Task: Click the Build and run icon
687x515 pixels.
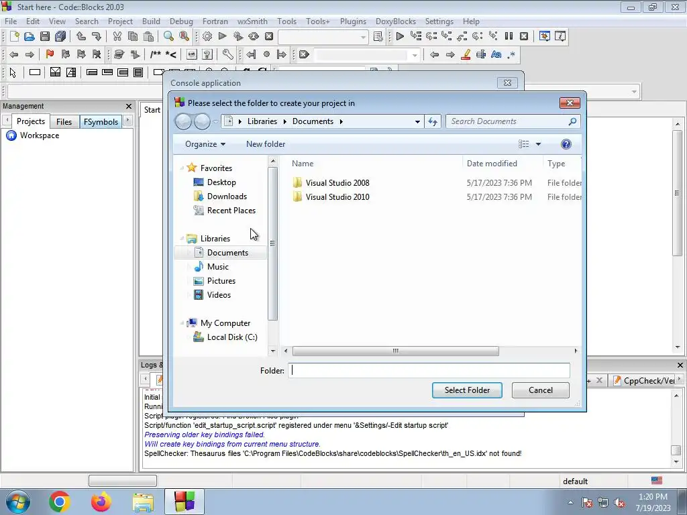Action: 238,36
